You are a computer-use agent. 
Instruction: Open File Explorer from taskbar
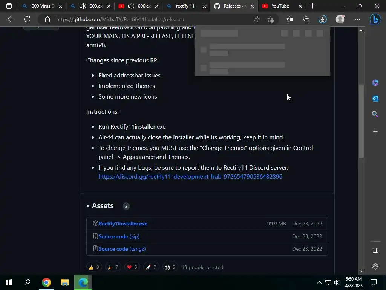coord(64,282)
